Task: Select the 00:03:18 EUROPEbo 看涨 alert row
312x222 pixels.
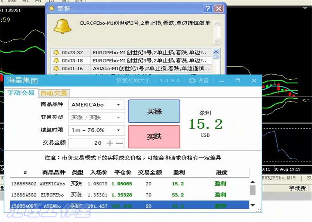Action: tap(132, 60)
